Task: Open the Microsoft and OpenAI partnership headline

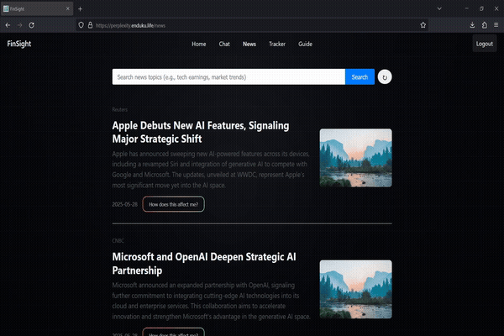Action: pos(204,263)
